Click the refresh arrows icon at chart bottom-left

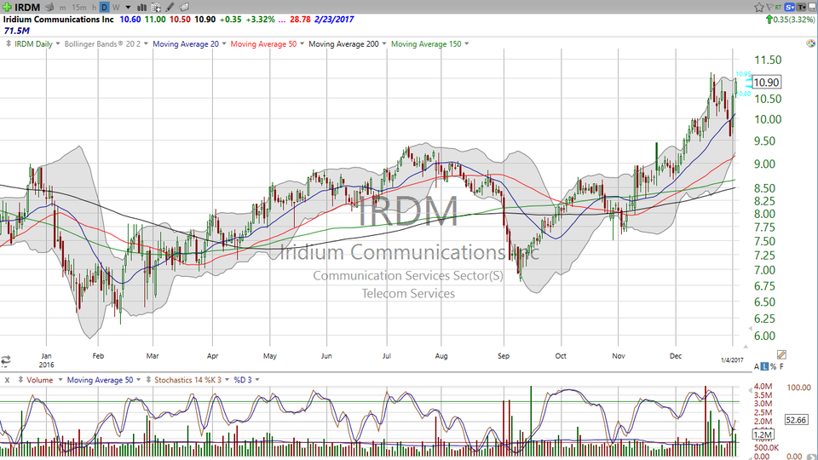[x=5, y=359]
